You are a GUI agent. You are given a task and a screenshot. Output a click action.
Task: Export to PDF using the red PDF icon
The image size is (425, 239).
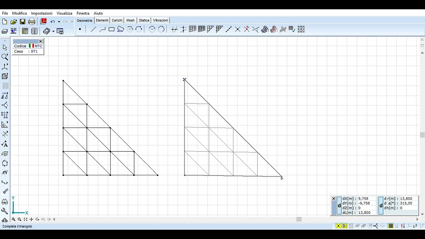(x=43, y=22)
